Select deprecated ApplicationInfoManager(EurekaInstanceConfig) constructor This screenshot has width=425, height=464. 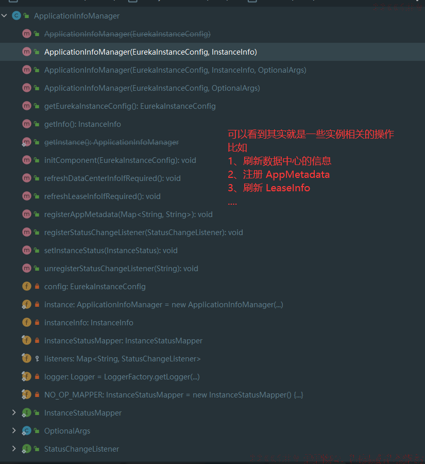212,34
